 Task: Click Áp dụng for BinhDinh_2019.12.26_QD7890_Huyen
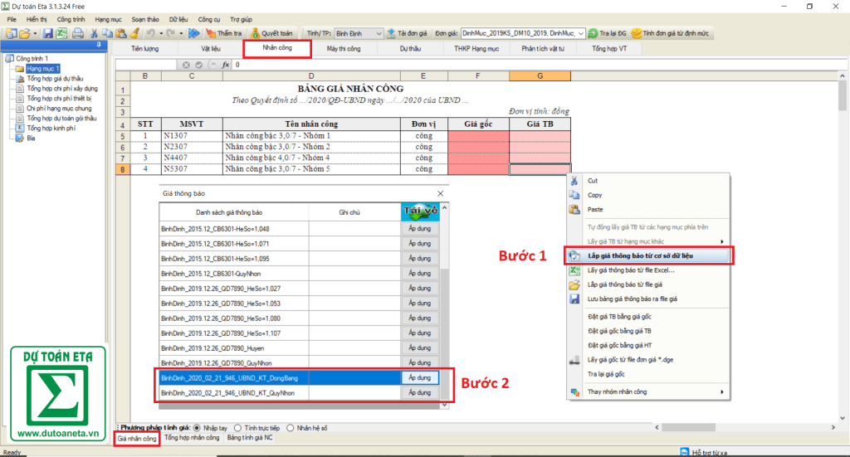click(x=419, y=348)
